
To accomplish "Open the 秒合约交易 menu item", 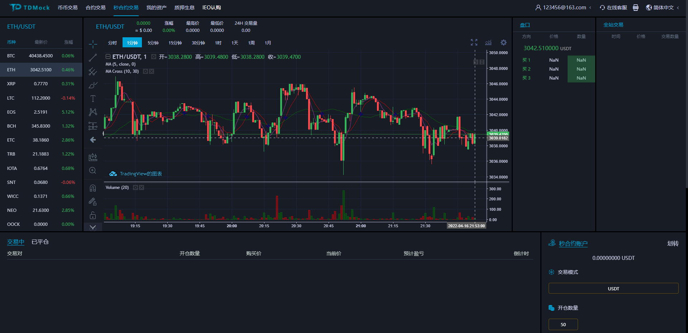I will [x=125, y=7].
